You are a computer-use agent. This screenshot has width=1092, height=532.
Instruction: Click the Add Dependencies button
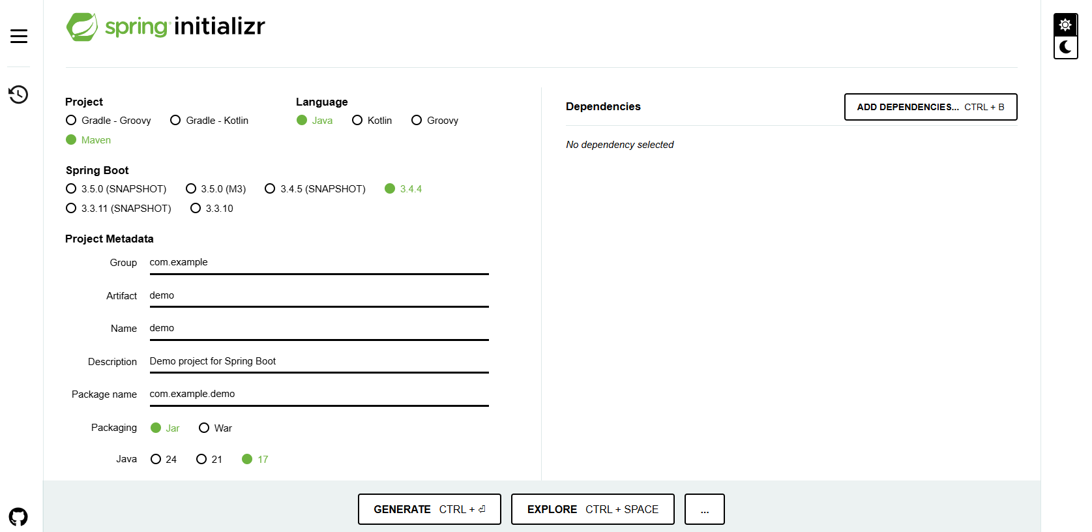[x=930, y=107]
